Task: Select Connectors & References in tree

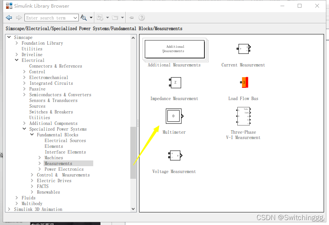Action: coord(56,66)
